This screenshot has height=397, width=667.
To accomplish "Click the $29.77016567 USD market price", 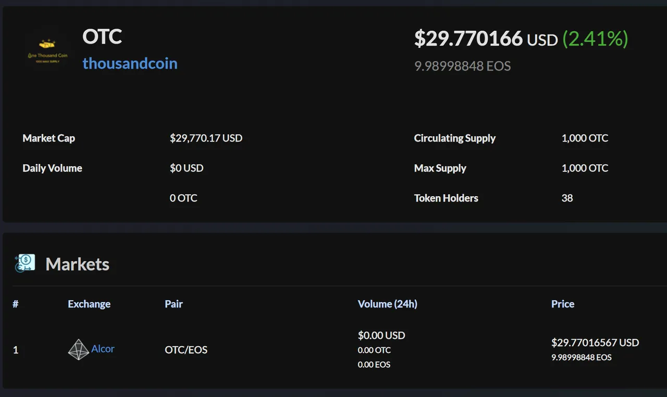I will [x=595, y=342].
